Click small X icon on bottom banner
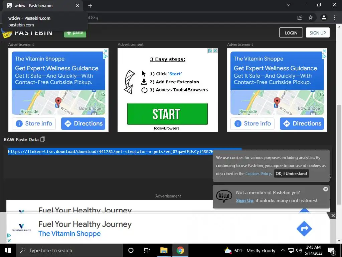 click(9, 241)
